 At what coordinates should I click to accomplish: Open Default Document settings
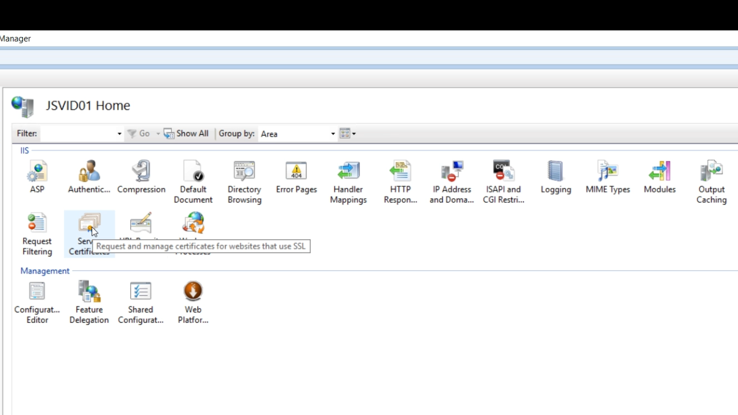pos(193,172)
